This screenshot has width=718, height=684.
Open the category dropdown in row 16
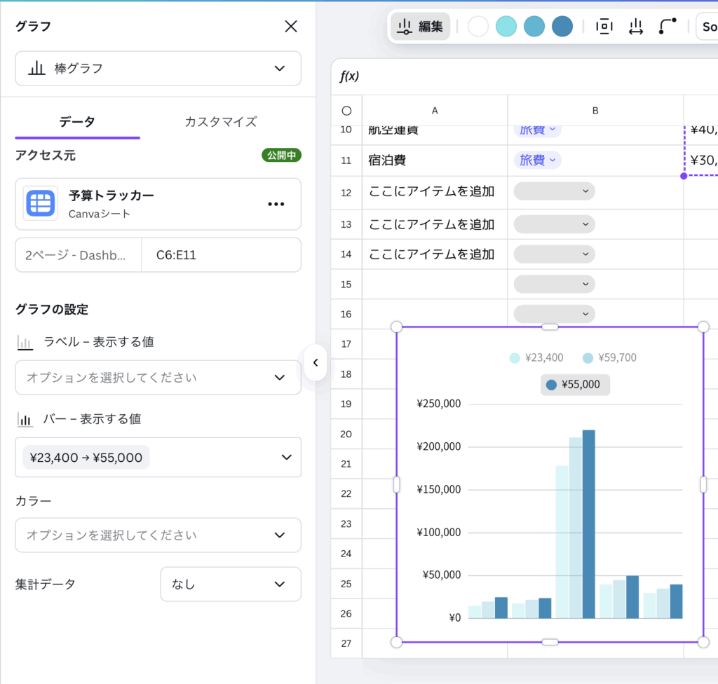[555, 314]
